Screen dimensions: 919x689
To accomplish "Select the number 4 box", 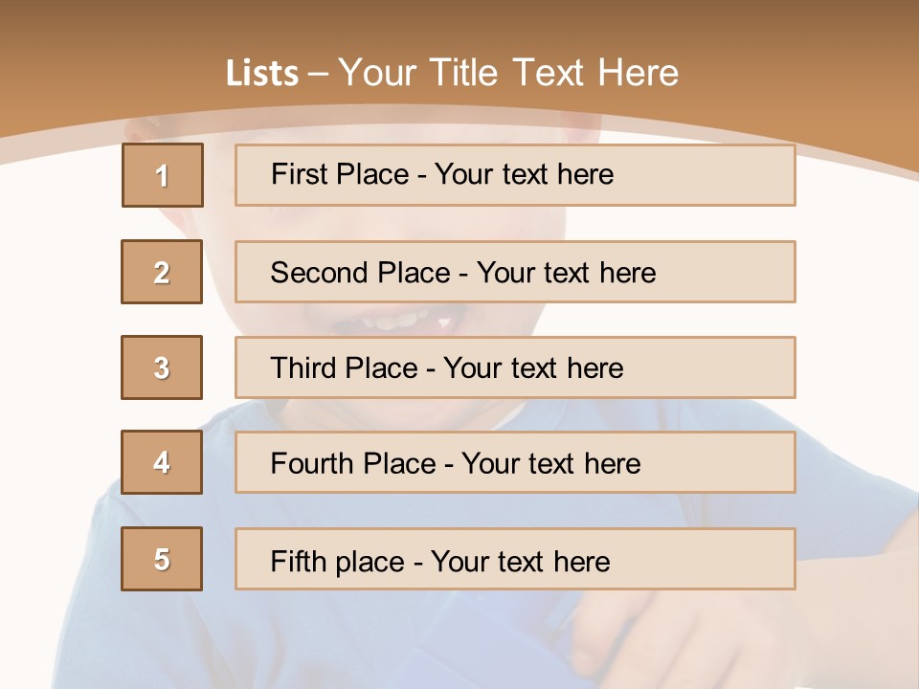I will 162,463.
